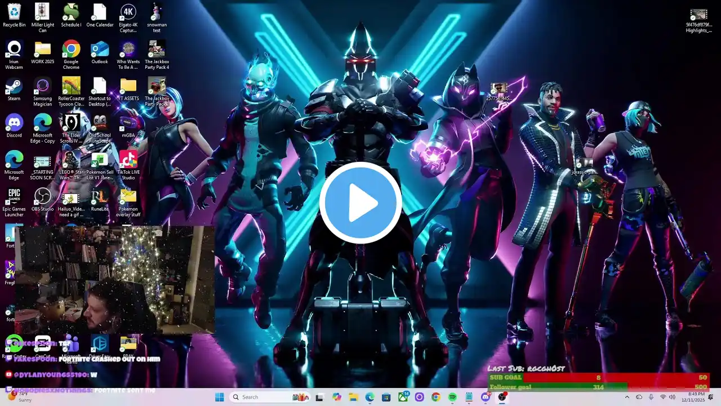Open Driver Easy desktop shortcut

[x=100, y=347]
